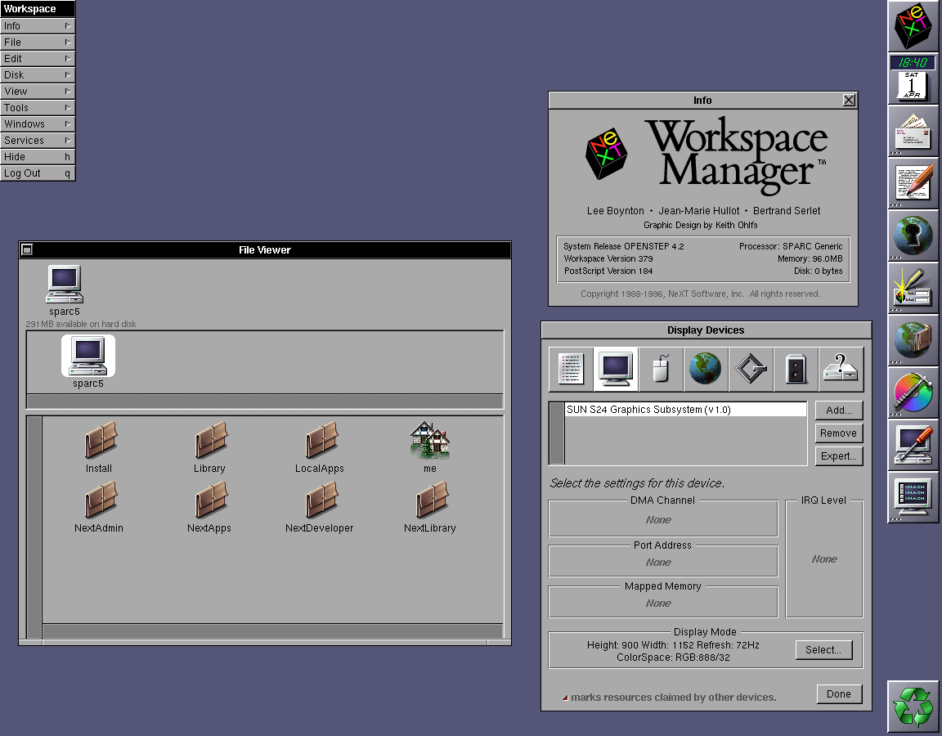The height and width of the screenshot is (736, 942).
Task: Open the Mouse settings icon in Display Devices
Action: (x=661, y=369)
